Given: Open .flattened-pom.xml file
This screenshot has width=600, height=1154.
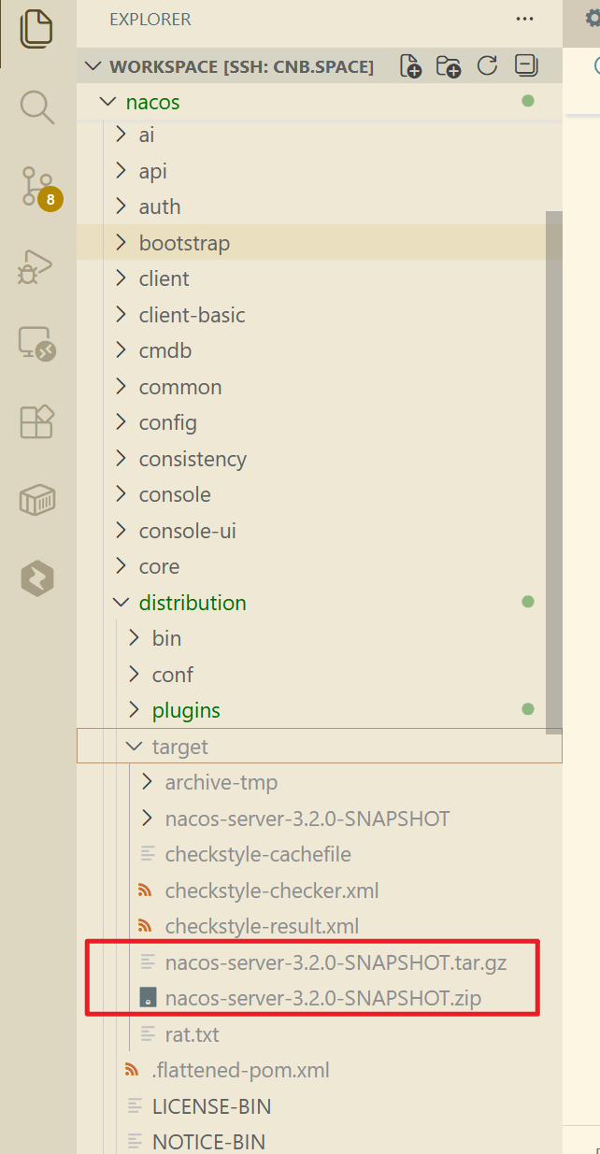Looking at the screenshot, I should click(319, 1070).
